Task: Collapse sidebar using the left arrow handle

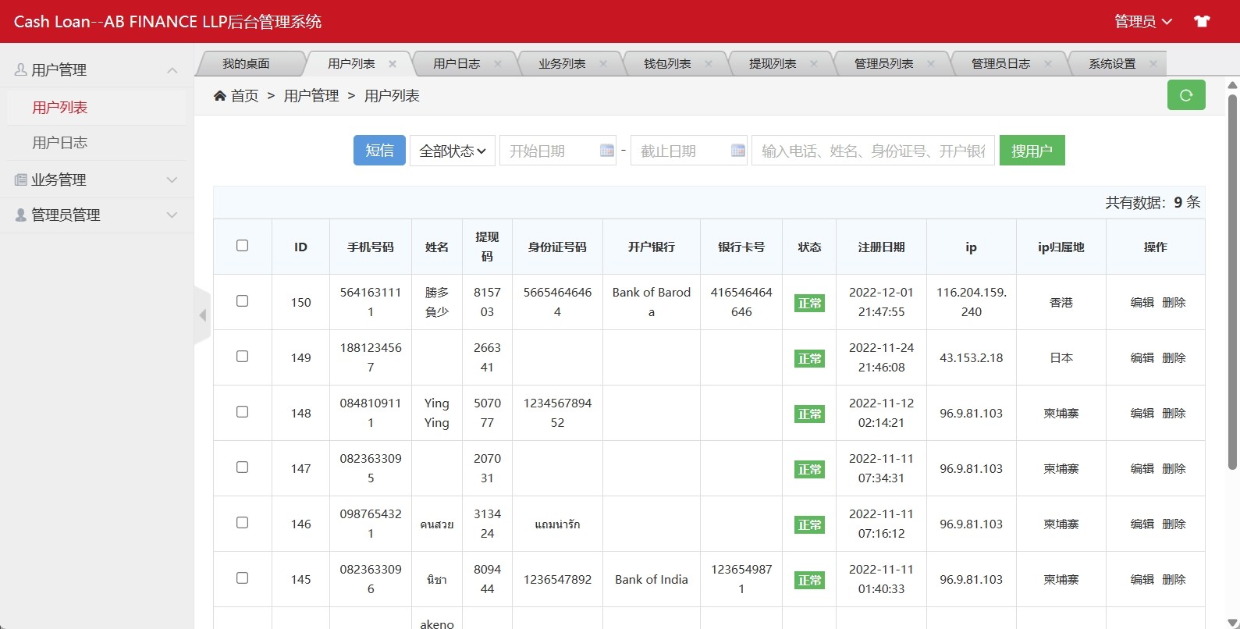Action: pyautogui.click(x=203, y=315)
